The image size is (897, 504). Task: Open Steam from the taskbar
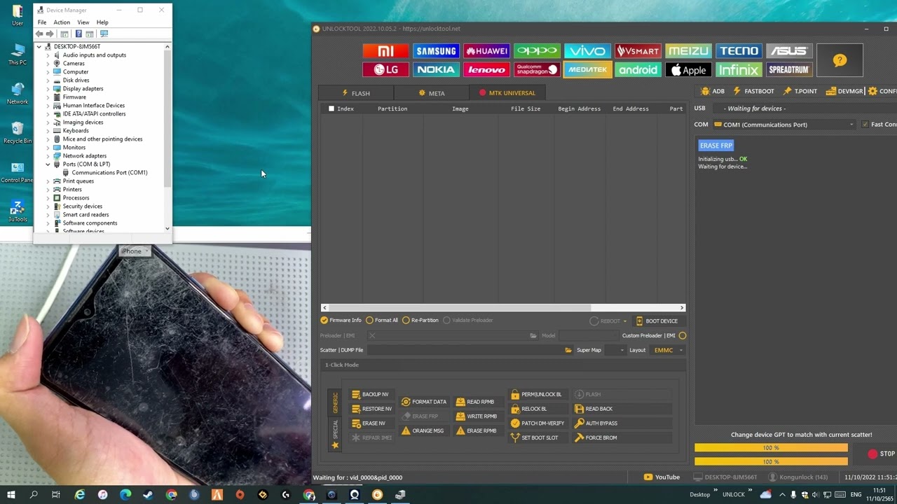click(148, 495)
